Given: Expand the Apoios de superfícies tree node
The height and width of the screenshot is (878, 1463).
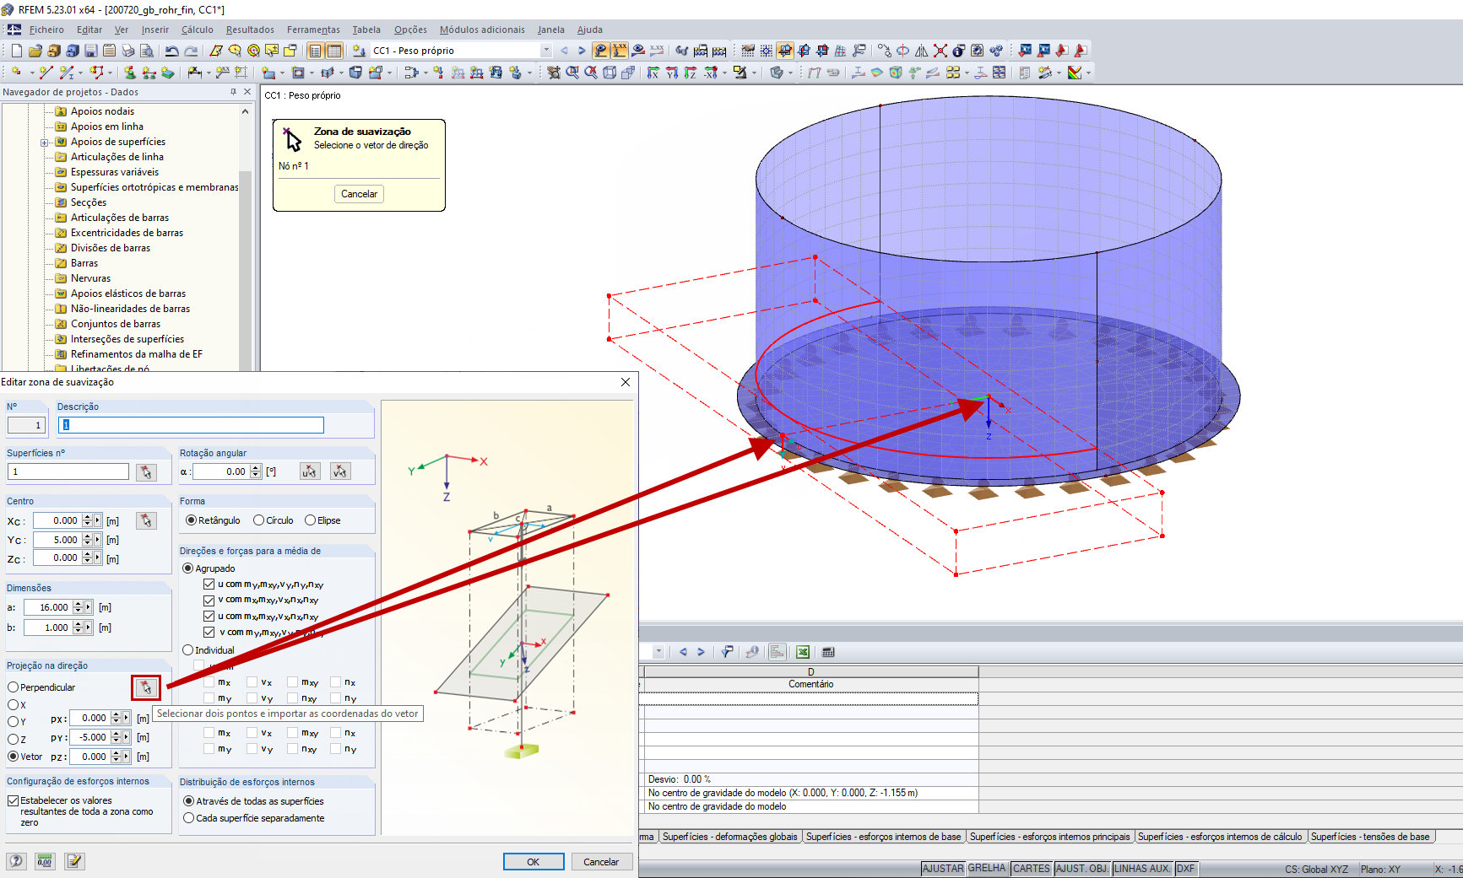Looking at the screenshot, I should tap(45, 143).
